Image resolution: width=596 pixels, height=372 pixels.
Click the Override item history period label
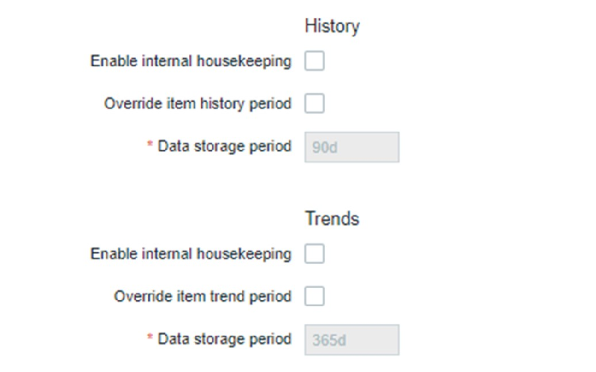click(198, 103)
